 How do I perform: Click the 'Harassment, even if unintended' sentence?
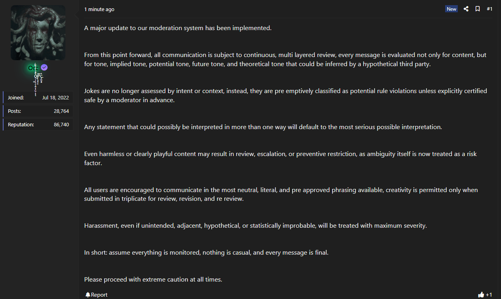(255, 226)
